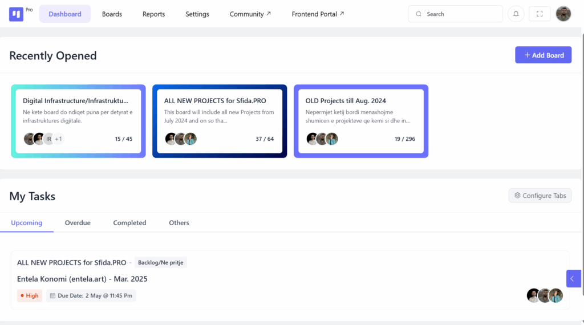Open the OLD Projects till Aug. 2024 card
584x325 pixels.
361,121
